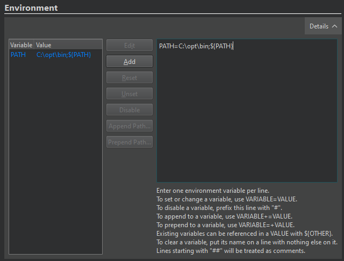Click the Reset button
344x261 pixels.
(130, 78)
